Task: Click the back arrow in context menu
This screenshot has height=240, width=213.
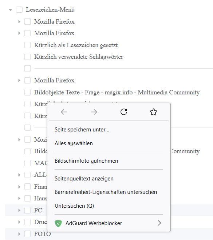Action: (x=64, y=112)
